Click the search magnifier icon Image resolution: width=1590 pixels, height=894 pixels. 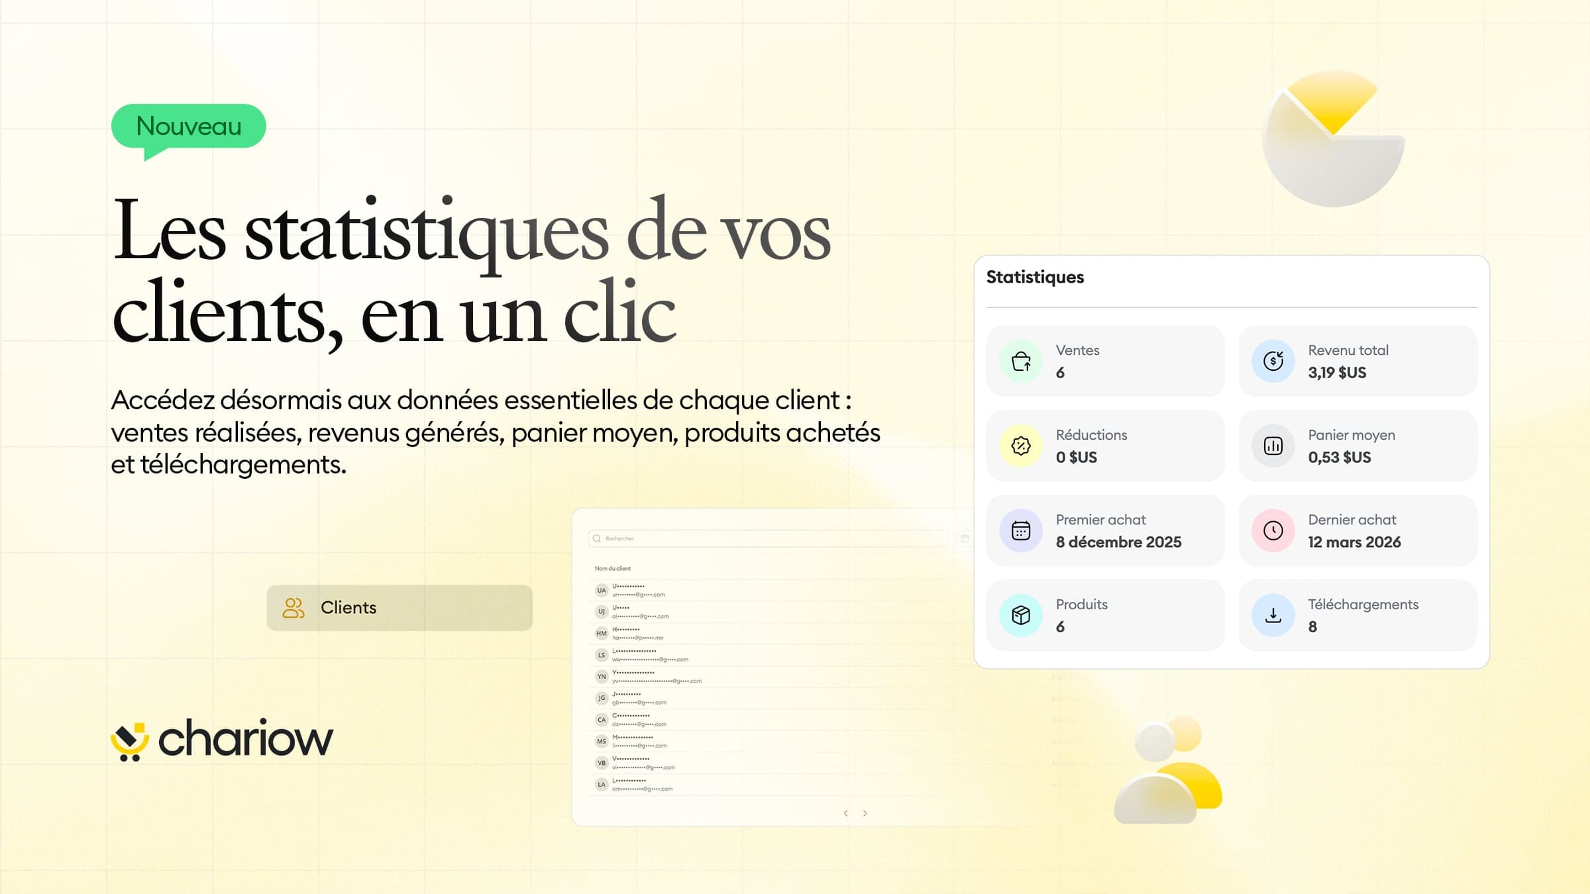(596, 538)
